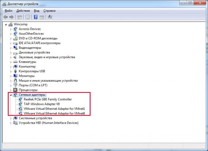The image size is (208, 151).
Task: Click the Устройства HID icon
Action: click(16, 123)
